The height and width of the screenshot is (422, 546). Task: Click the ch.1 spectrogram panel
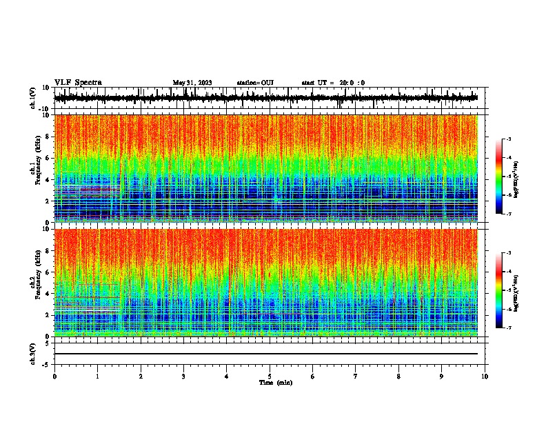point(266,168)
